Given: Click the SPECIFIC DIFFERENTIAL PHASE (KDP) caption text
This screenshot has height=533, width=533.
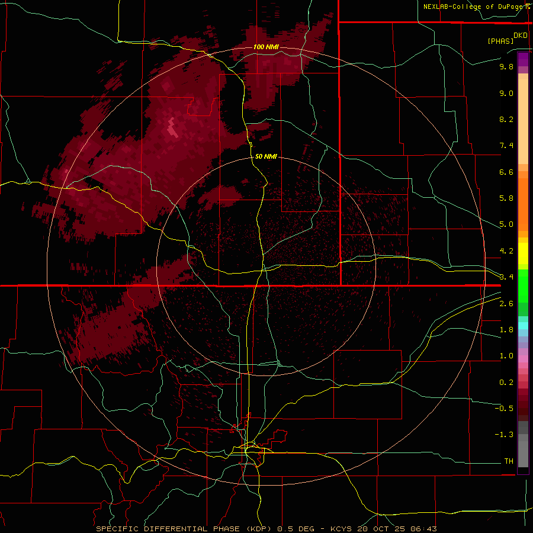Looking at the screenshot, I should click(184, 529).
